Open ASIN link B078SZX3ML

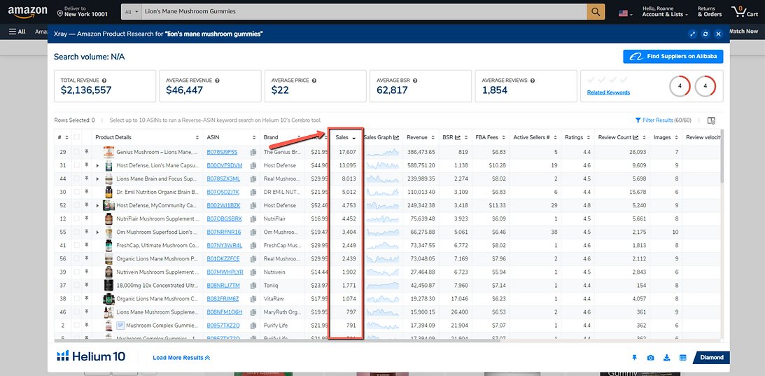(223, 179)
